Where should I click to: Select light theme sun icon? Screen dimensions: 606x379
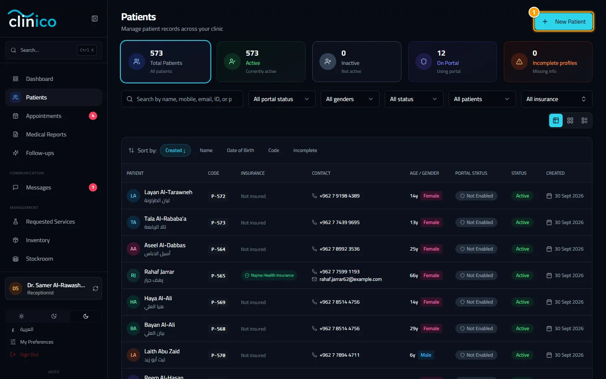tap(21, 316)
